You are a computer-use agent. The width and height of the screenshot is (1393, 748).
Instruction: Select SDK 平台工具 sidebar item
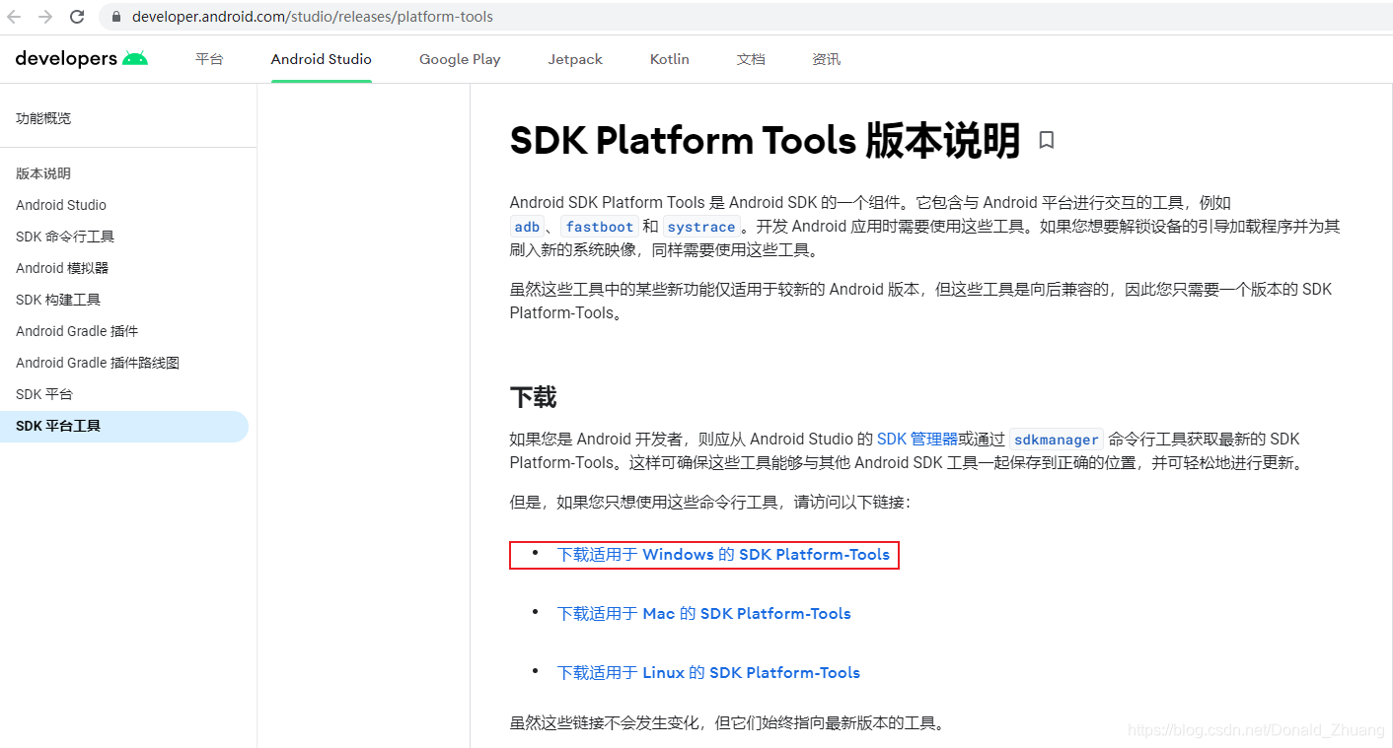[x=124, y=427]
